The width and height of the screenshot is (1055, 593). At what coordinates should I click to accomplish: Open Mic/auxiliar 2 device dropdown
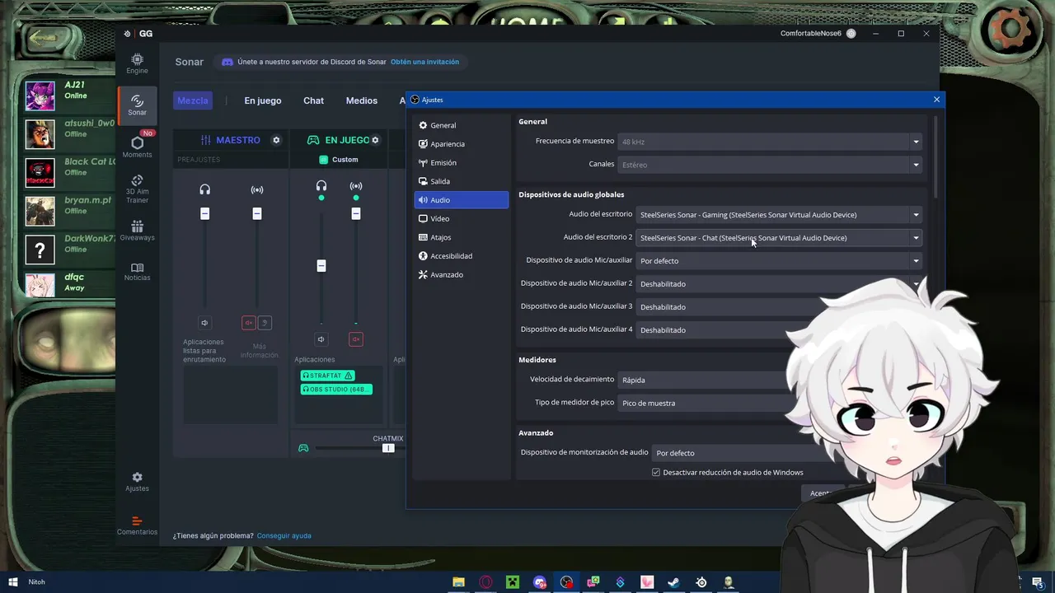point(779,284)
